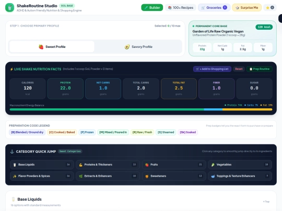Screen dimensions: 282x211
Task: Click the lightning icon beside Live Shake Nutrition Facts
Action: [x=11, y=69]
